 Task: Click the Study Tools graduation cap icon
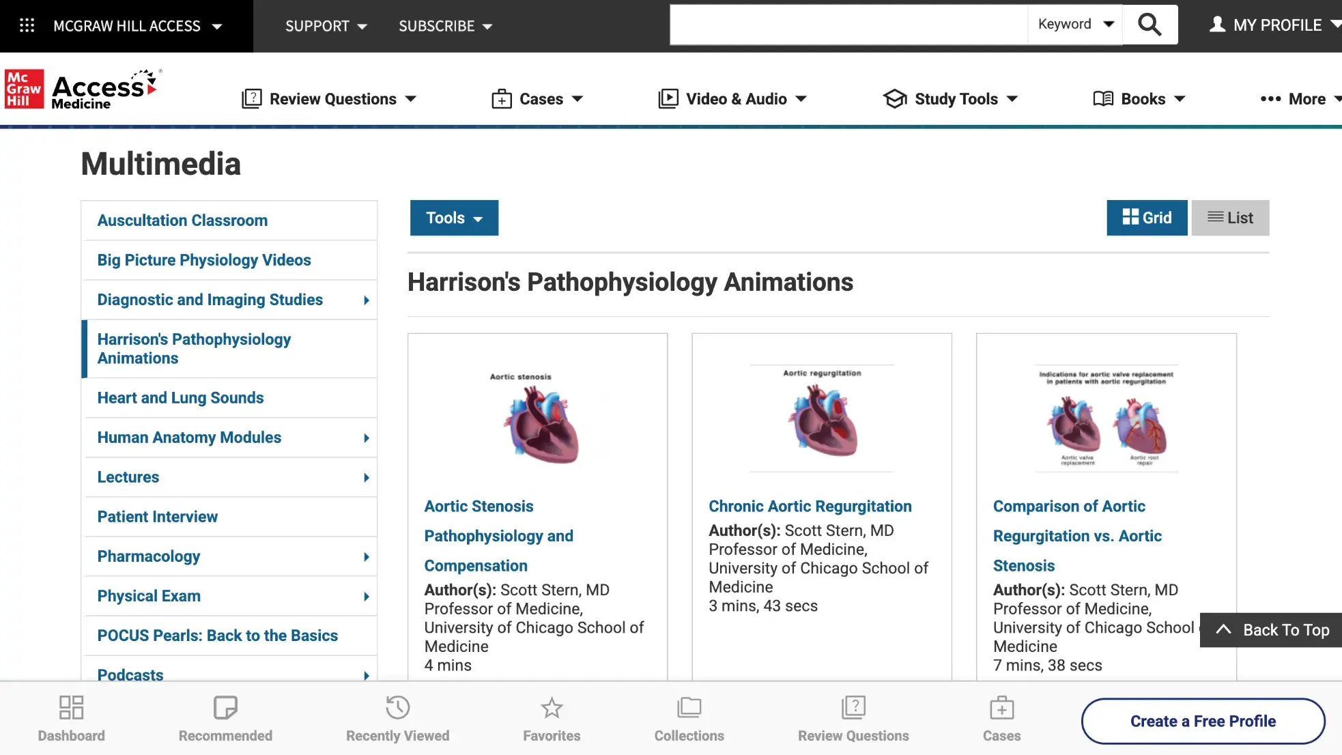click(x=894, y=98)
